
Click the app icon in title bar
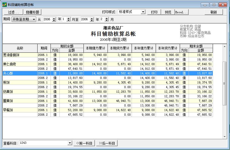point(4,5)
